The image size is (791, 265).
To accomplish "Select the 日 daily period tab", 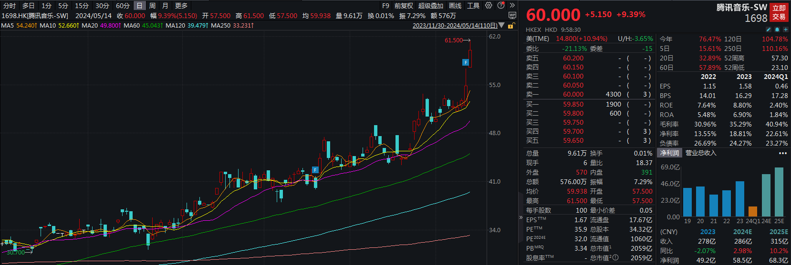I will point(139,6).
